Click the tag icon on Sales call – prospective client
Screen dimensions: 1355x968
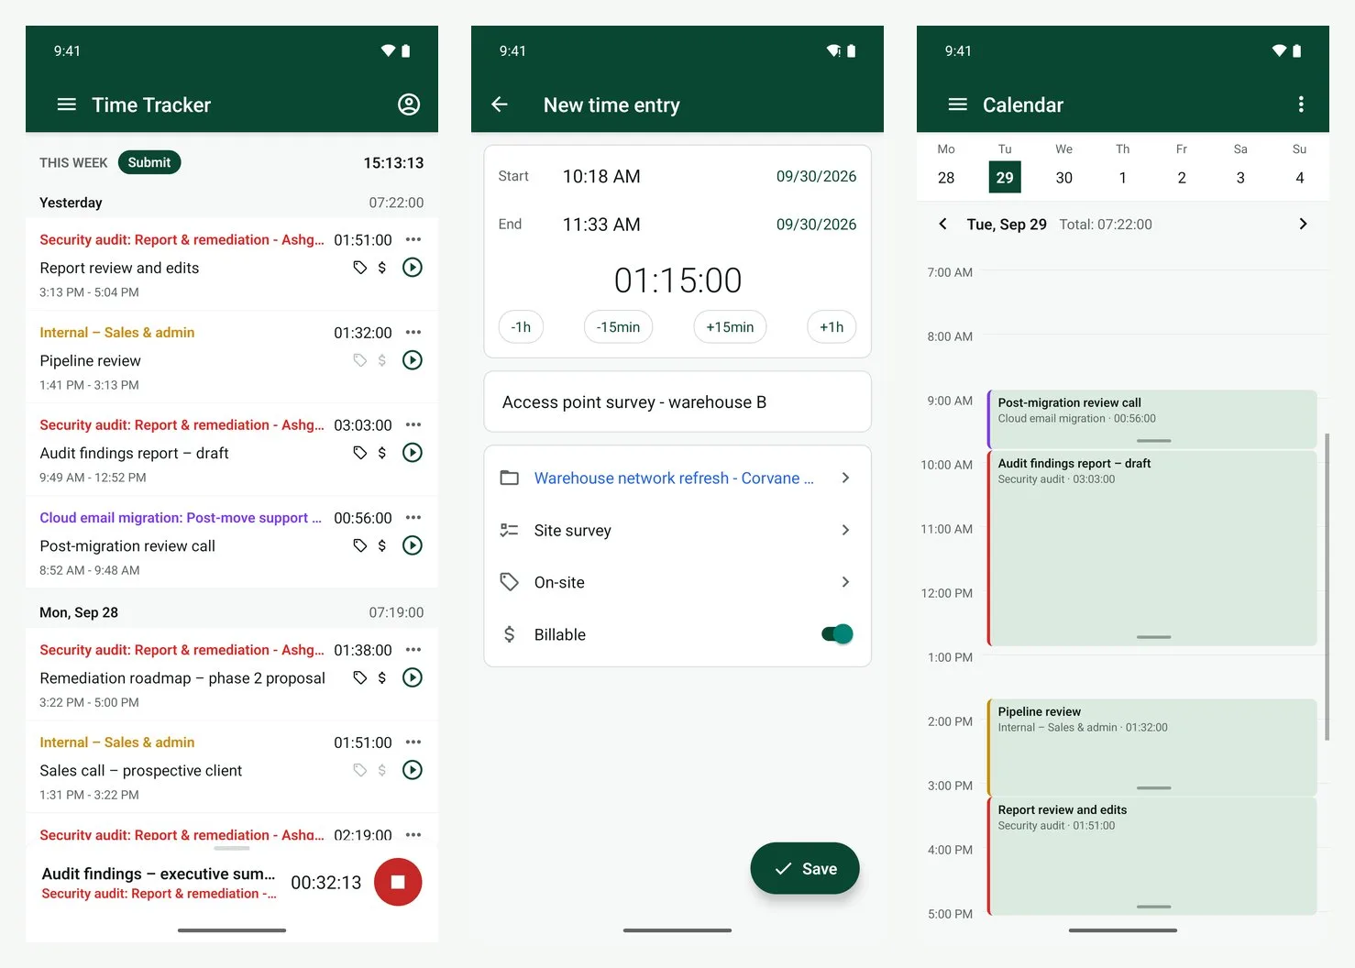360,770
